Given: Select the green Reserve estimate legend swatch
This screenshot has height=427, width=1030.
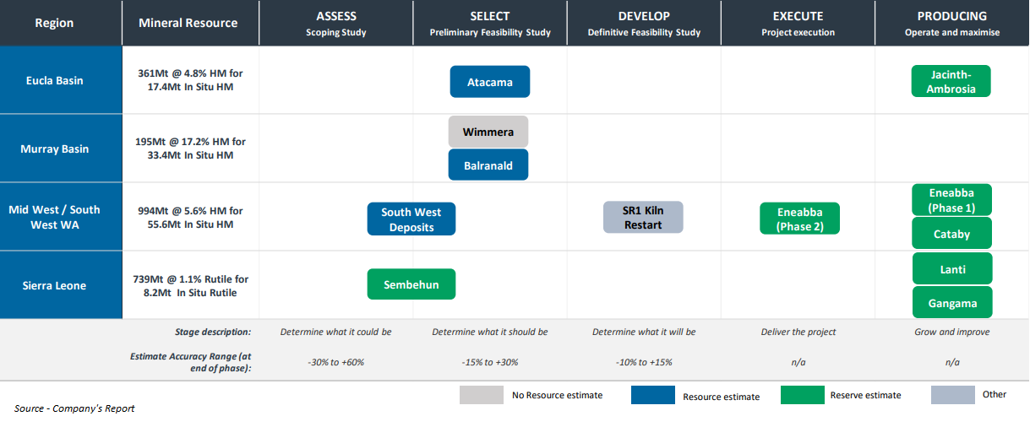Looking at the screenshot, I should [802, 395].
